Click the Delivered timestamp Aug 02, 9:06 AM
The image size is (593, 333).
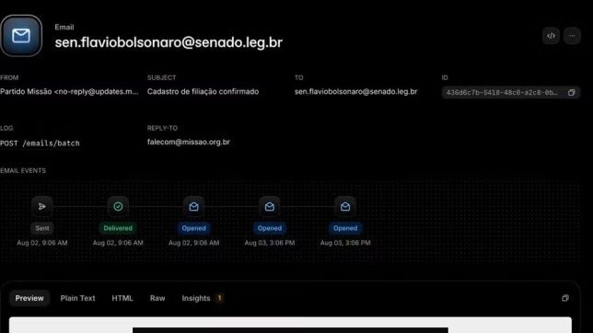point(118,243)
